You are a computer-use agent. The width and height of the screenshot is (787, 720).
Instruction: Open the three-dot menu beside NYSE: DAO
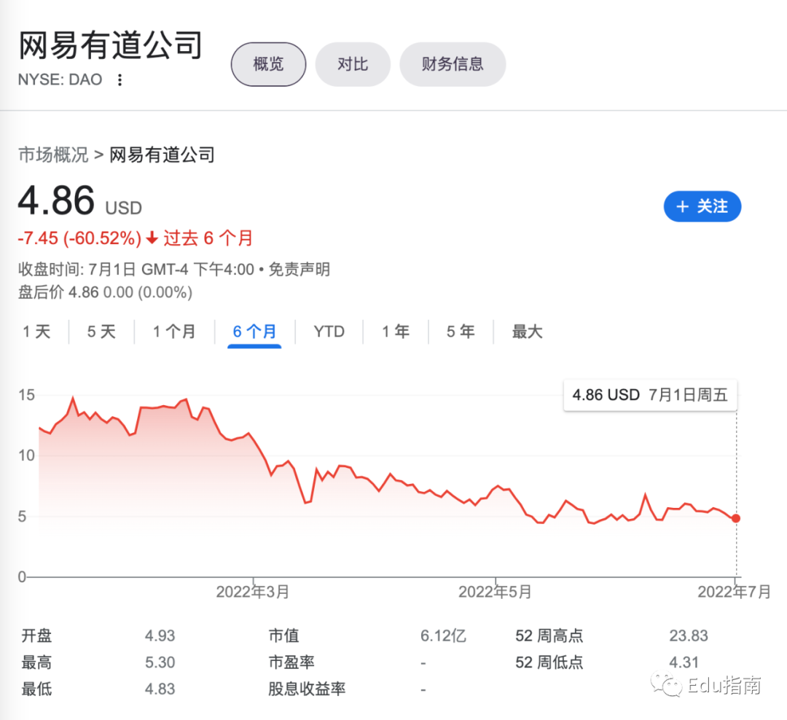click(120, 80)
